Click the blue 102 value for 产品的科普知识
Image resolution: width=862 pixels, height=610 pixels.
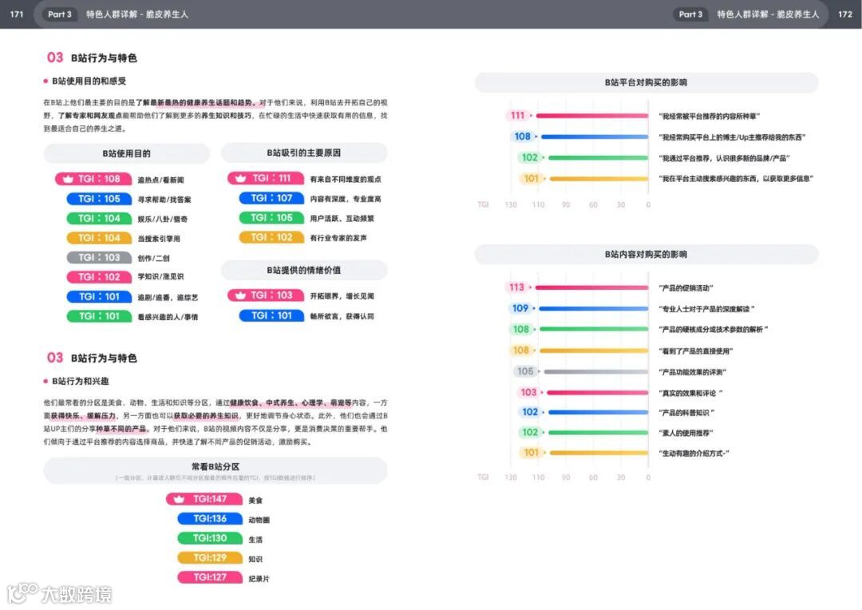[x=530, y=412]
